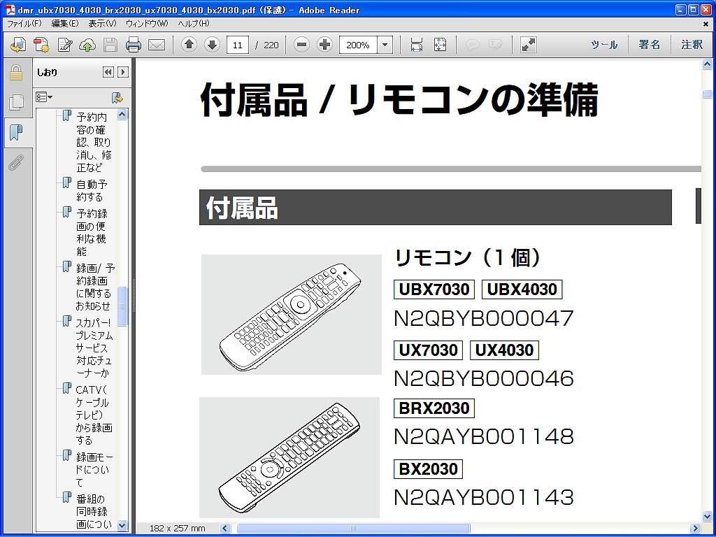Select fit width scrolling icon
716x537 pixels.
pos(417,45)
